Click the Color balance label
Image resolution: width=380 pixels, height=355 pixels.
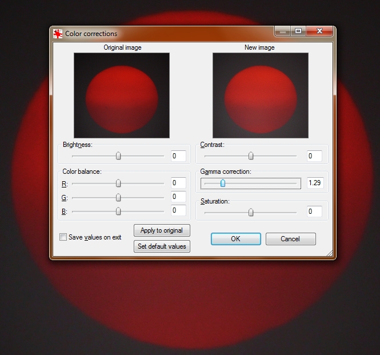(x=82, y=171)
